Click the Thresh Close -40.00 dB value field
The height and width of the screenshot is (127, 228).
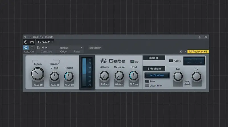coord(55,85)
